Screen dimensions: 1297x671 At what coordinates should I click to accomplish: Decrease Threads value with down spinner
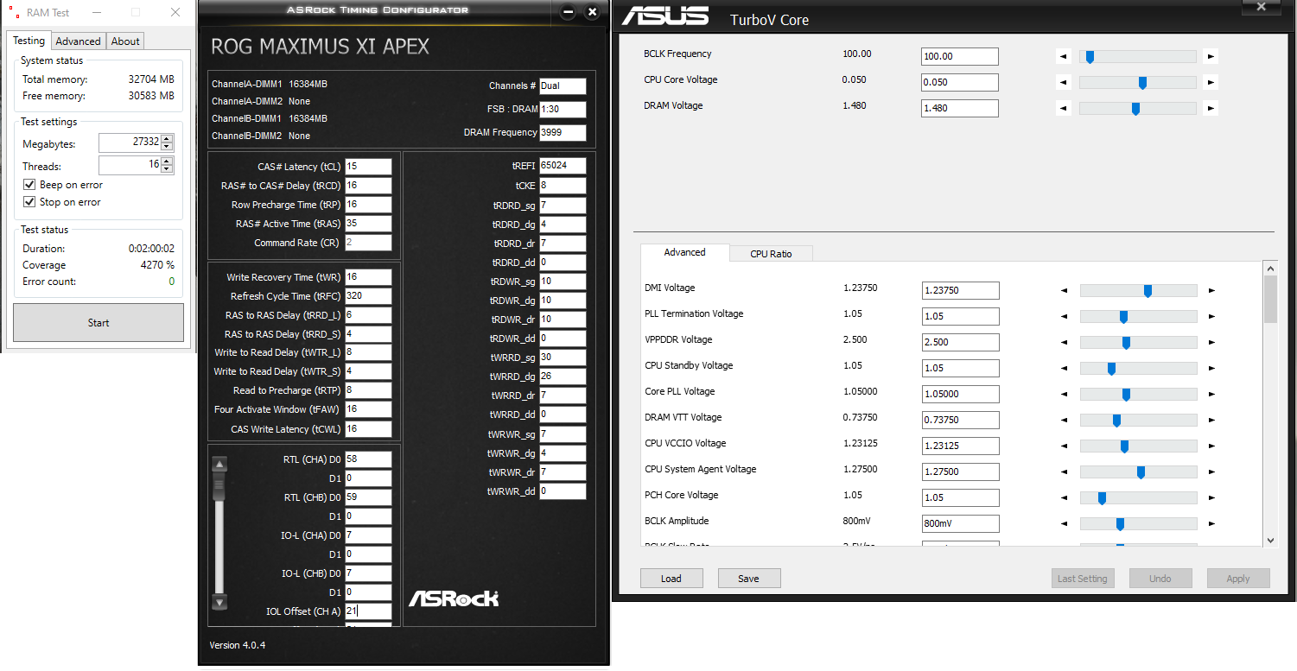point(167,169)
